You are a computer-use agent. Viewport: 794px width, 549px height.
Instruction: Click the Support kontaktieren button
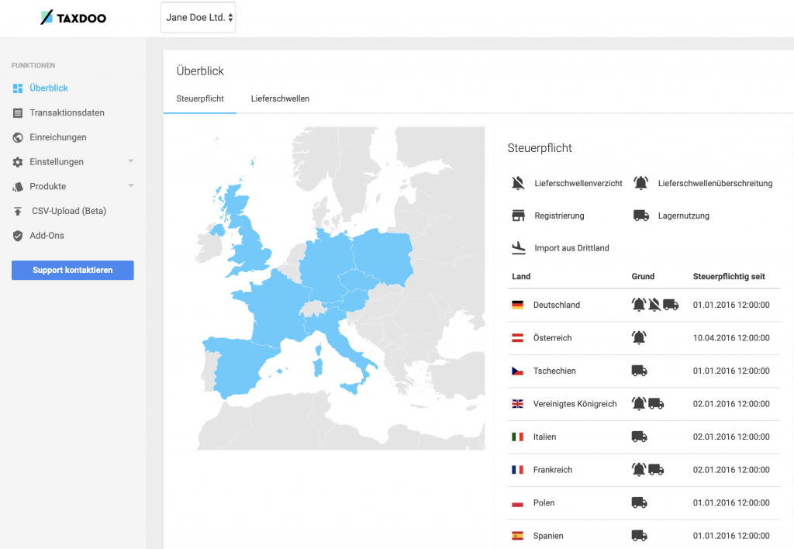click(73, 270)
